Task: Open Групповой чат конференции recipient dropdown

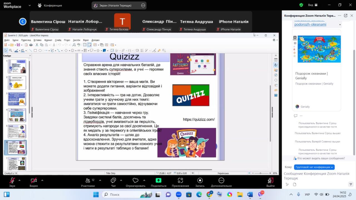Action: coord(314,167)
